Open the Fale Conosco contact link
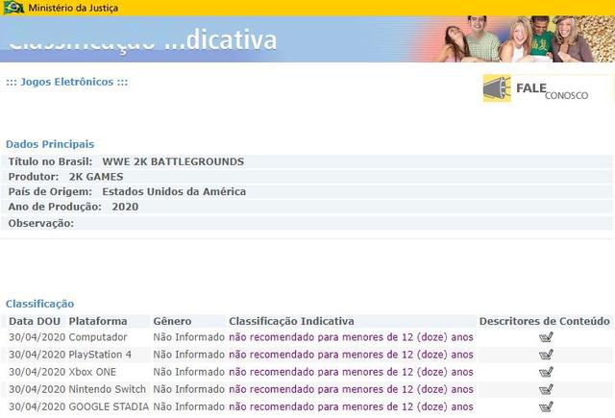Screen dimensions: 615x418 pos(552,91)
